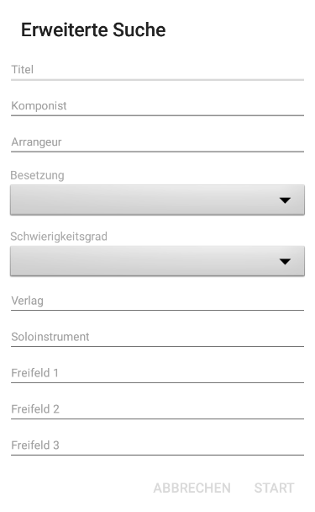Activate the Verlag input field
Viewport: 315px width, 512px height.
[157, 301]
